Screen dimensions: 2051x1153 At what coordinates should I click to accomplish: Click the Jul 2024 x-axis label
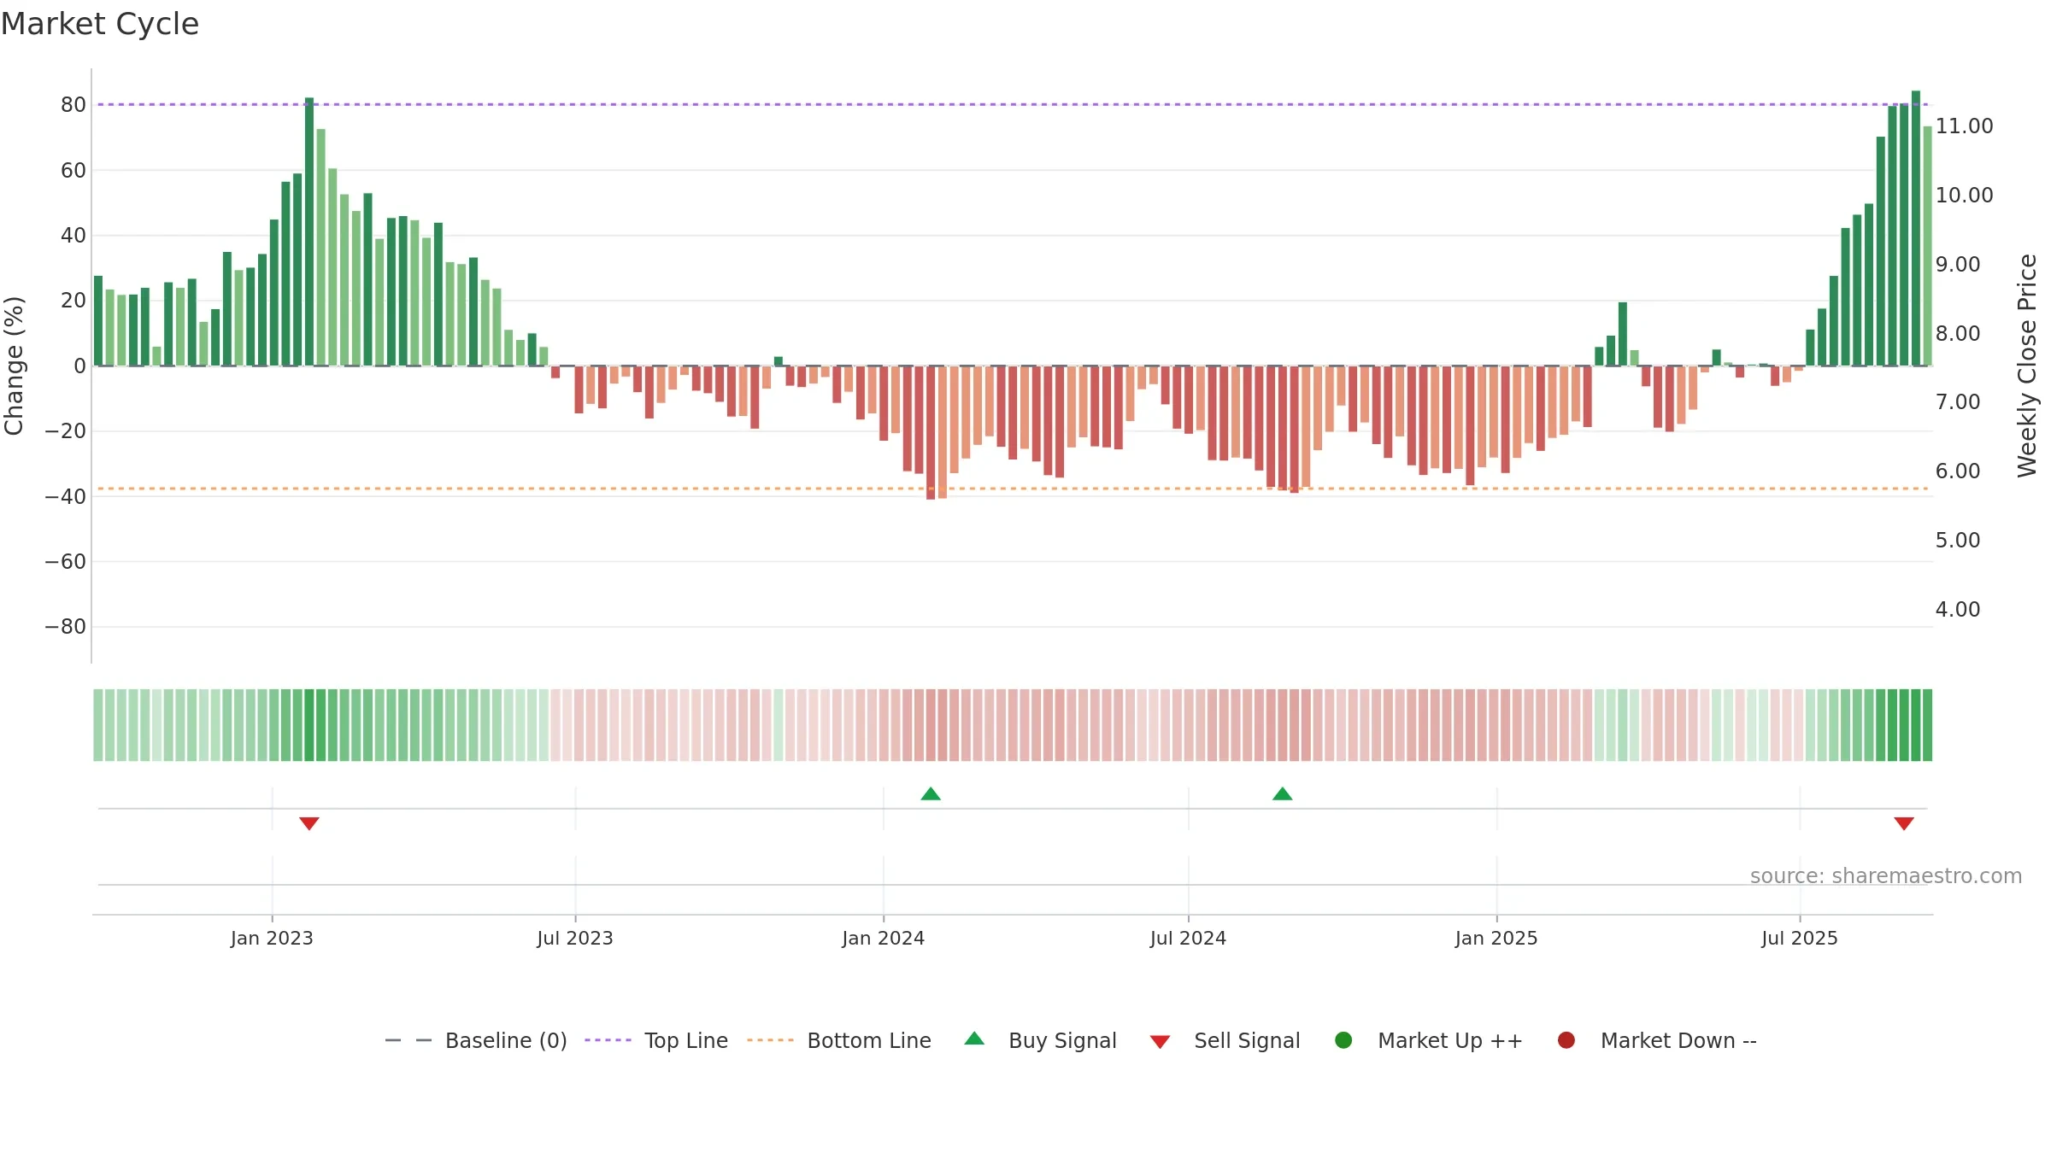tap(1188, 938)
